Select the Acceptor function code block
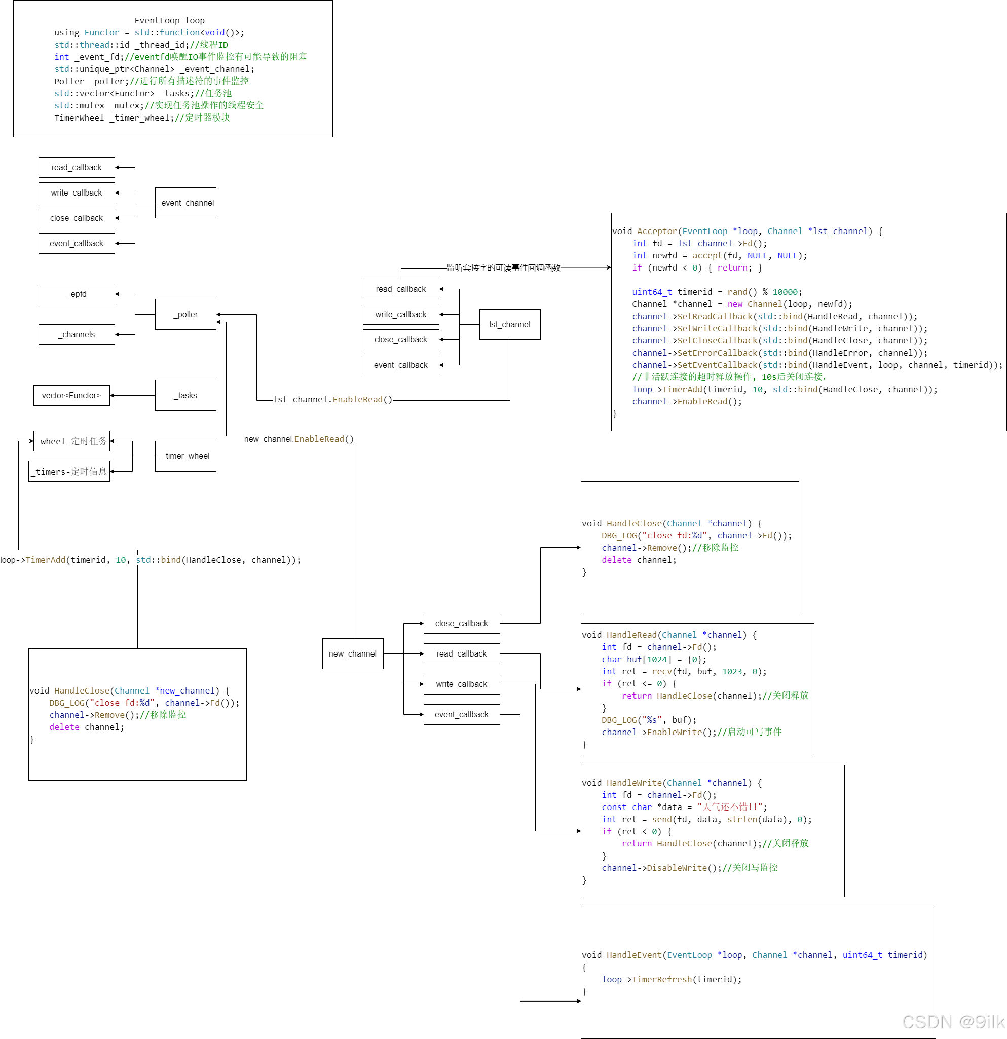This screenshot has width=1007, height=1039. (808, 322)
